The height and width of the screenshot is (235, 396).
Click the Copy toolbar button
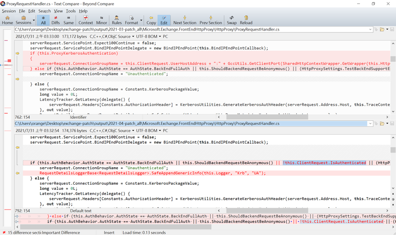coord(151,20)
